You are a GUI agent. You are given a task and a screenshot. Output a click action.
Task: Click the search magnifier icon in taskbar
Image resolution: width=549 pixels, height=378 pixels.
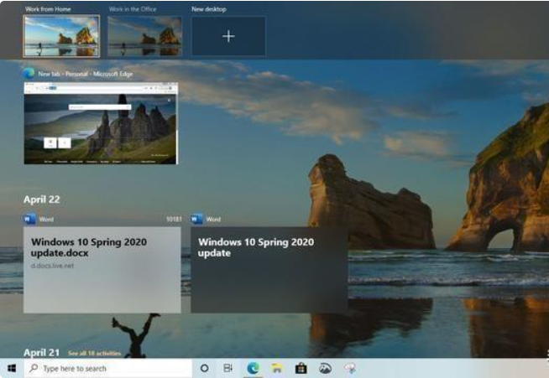click(x=34, y=368)
